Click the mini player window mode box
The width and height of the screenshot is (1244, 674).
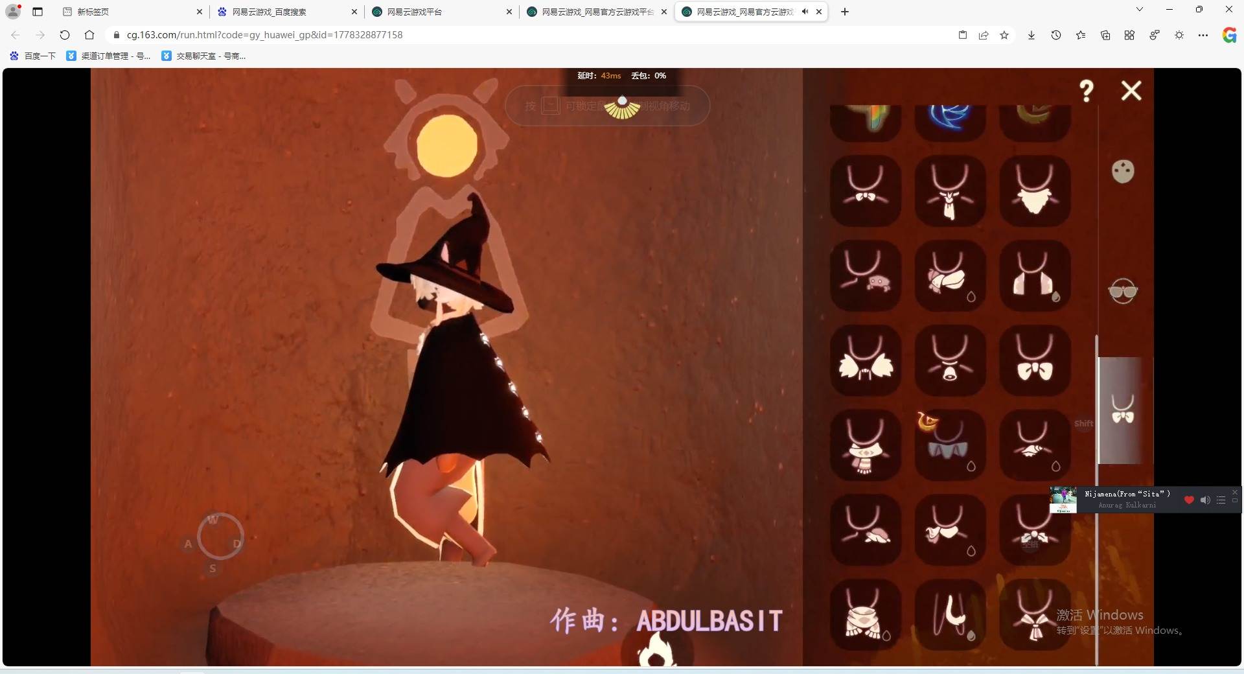[x=1235, y=501]
